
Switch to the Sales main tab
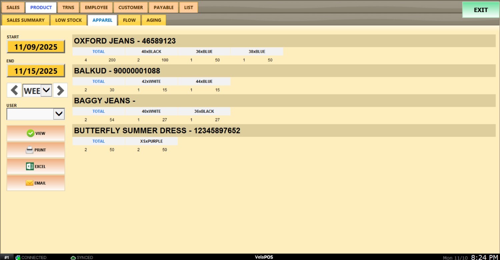pyautogui.click(x=13, y=7)
